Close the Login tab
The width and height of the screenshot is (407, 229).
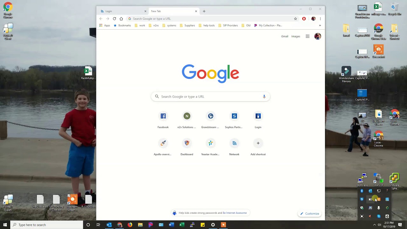[x=145, y=11]
